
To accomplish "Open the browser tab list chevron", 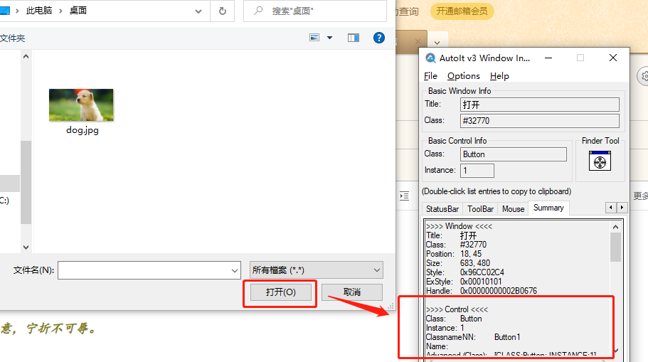I will tap(437, 43).
